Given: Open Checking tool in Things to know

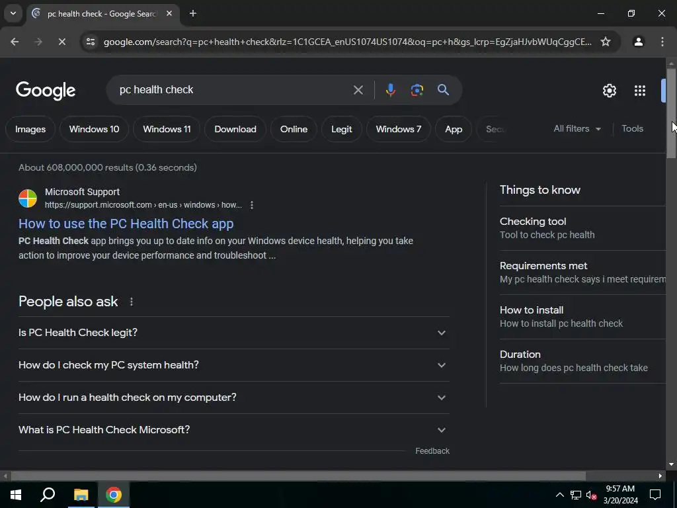Looking at the screenshot, I should click(x=582, y=228).
